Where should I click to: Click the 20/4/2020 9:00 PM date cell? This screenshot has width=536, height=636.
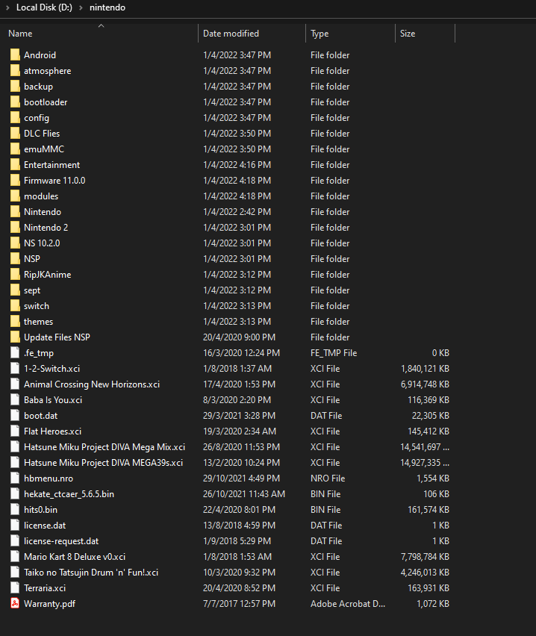click(240, 337)
